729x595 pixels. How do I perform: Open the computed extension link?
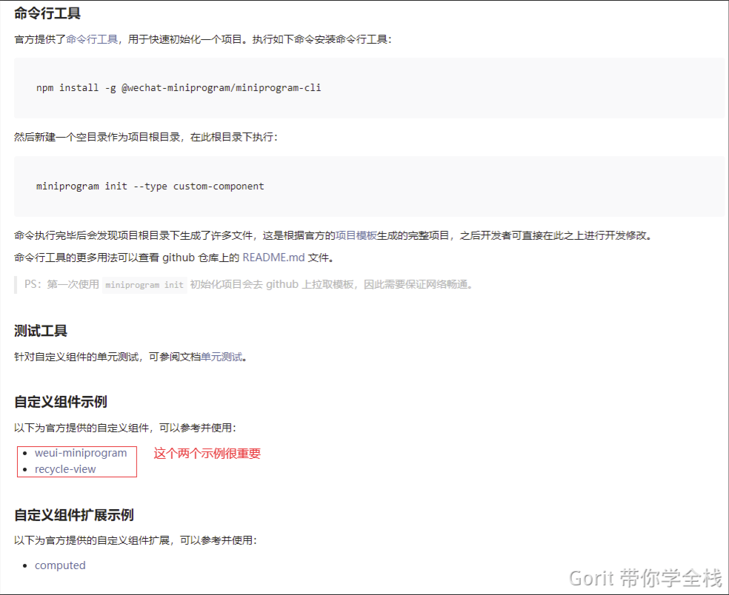tap(60, 565)
